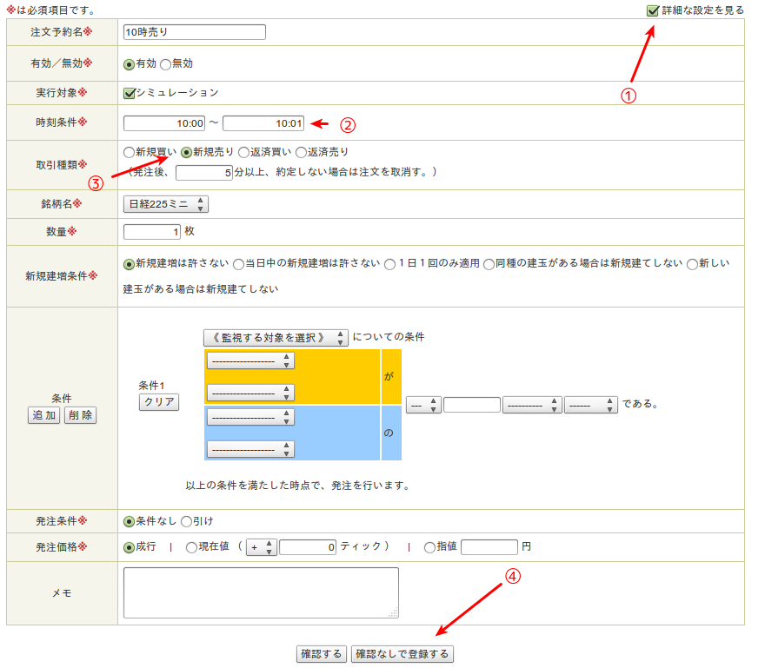Select the 現在値 price option
Screen dimensions: 765x668
(191, 547)
